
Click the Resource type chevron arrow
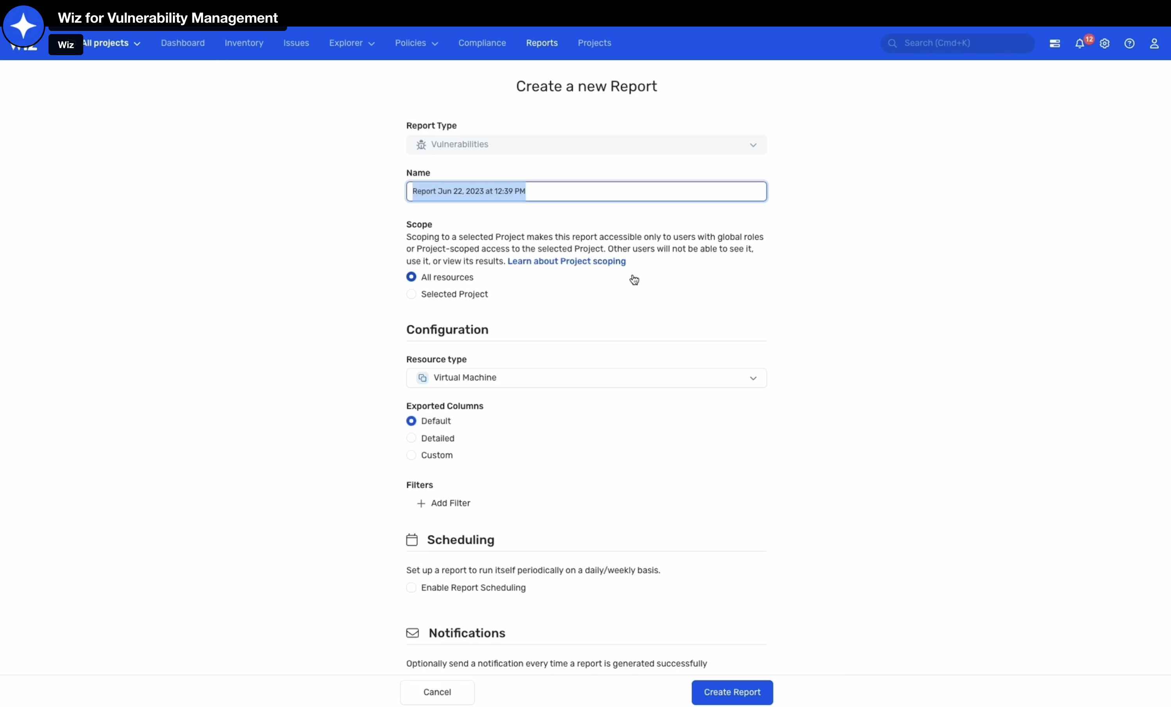click(x=753, y=378)
